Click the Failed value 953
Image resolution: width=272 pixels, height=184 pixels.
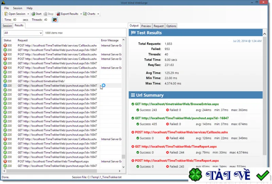167,49
